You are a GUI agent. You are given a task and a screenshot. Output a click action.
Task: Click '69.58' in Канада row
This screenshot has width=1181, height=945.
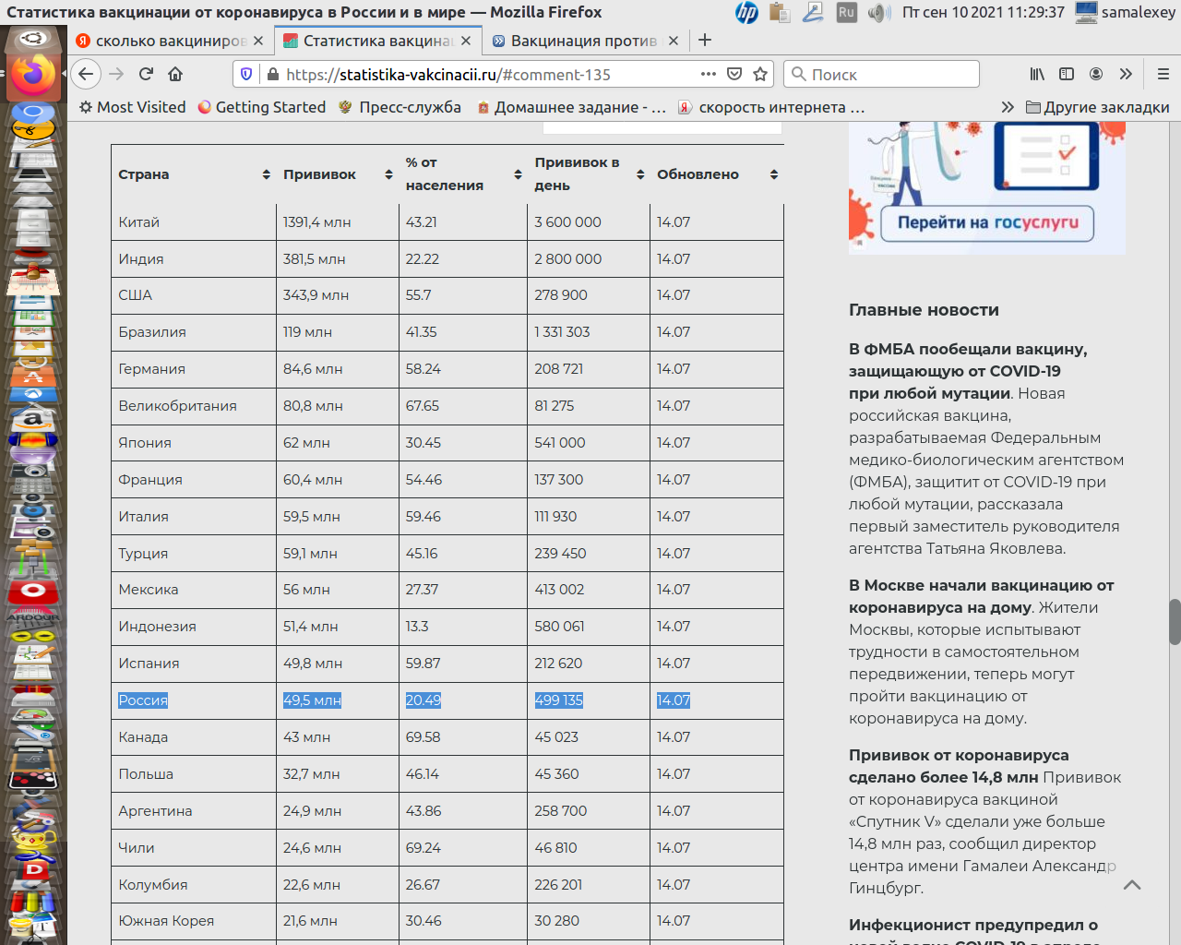coord(423,737)
